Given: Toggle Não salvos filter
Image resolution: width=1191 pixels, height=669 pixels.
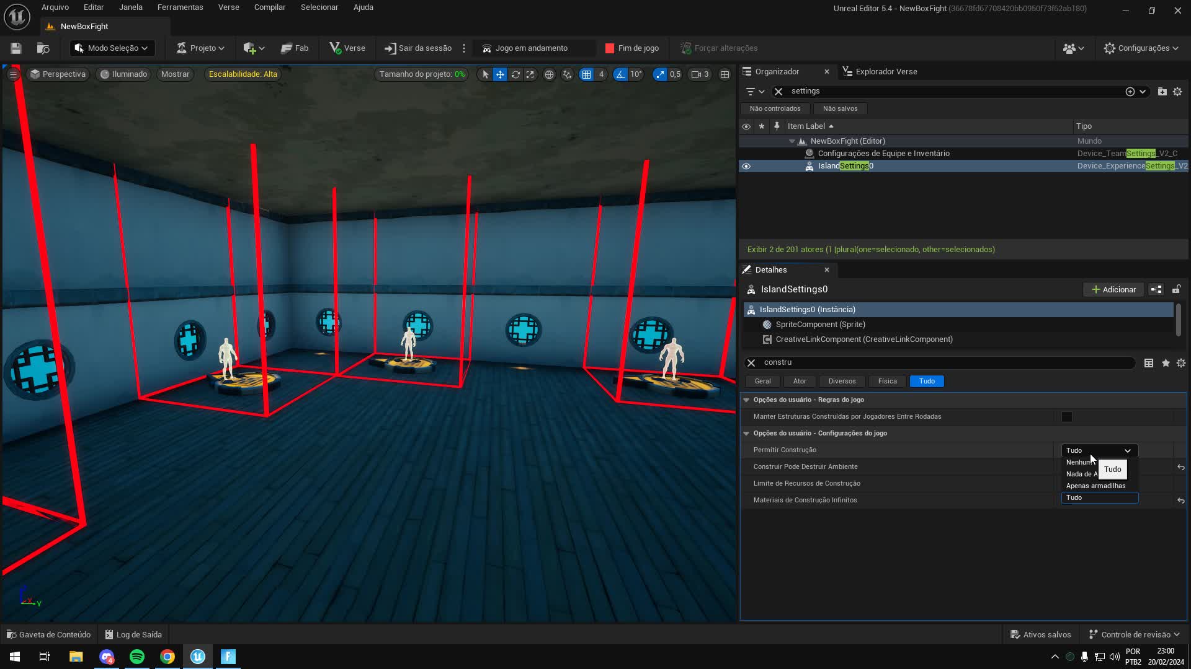Looking at the screenshot, I should click(x=840, y=109).
